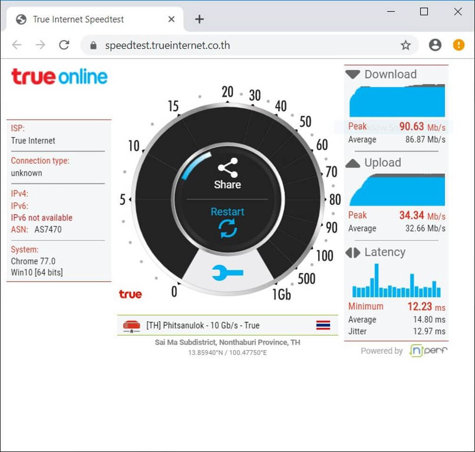Click the 100 mark on the gauge

325,256
